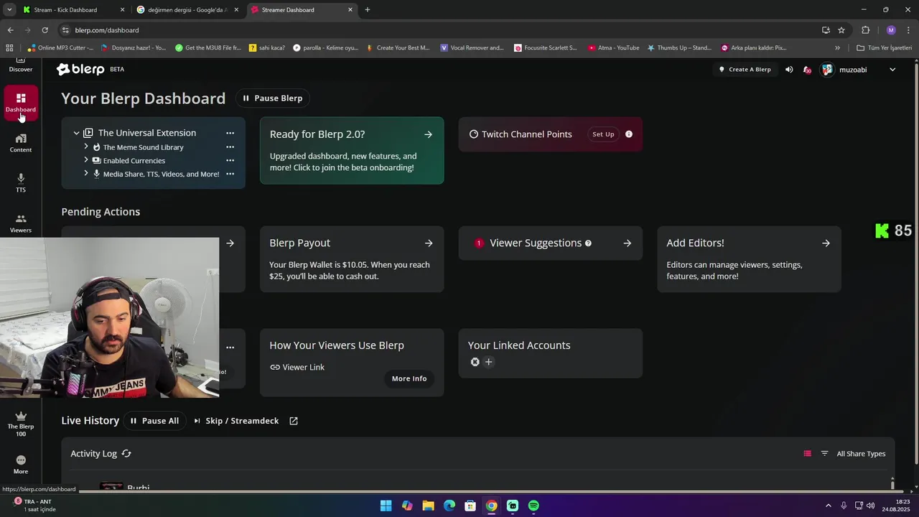Viewport: 919px width, 517px height.
Task: Click Pause All in Live History
Action: point(154,421)
